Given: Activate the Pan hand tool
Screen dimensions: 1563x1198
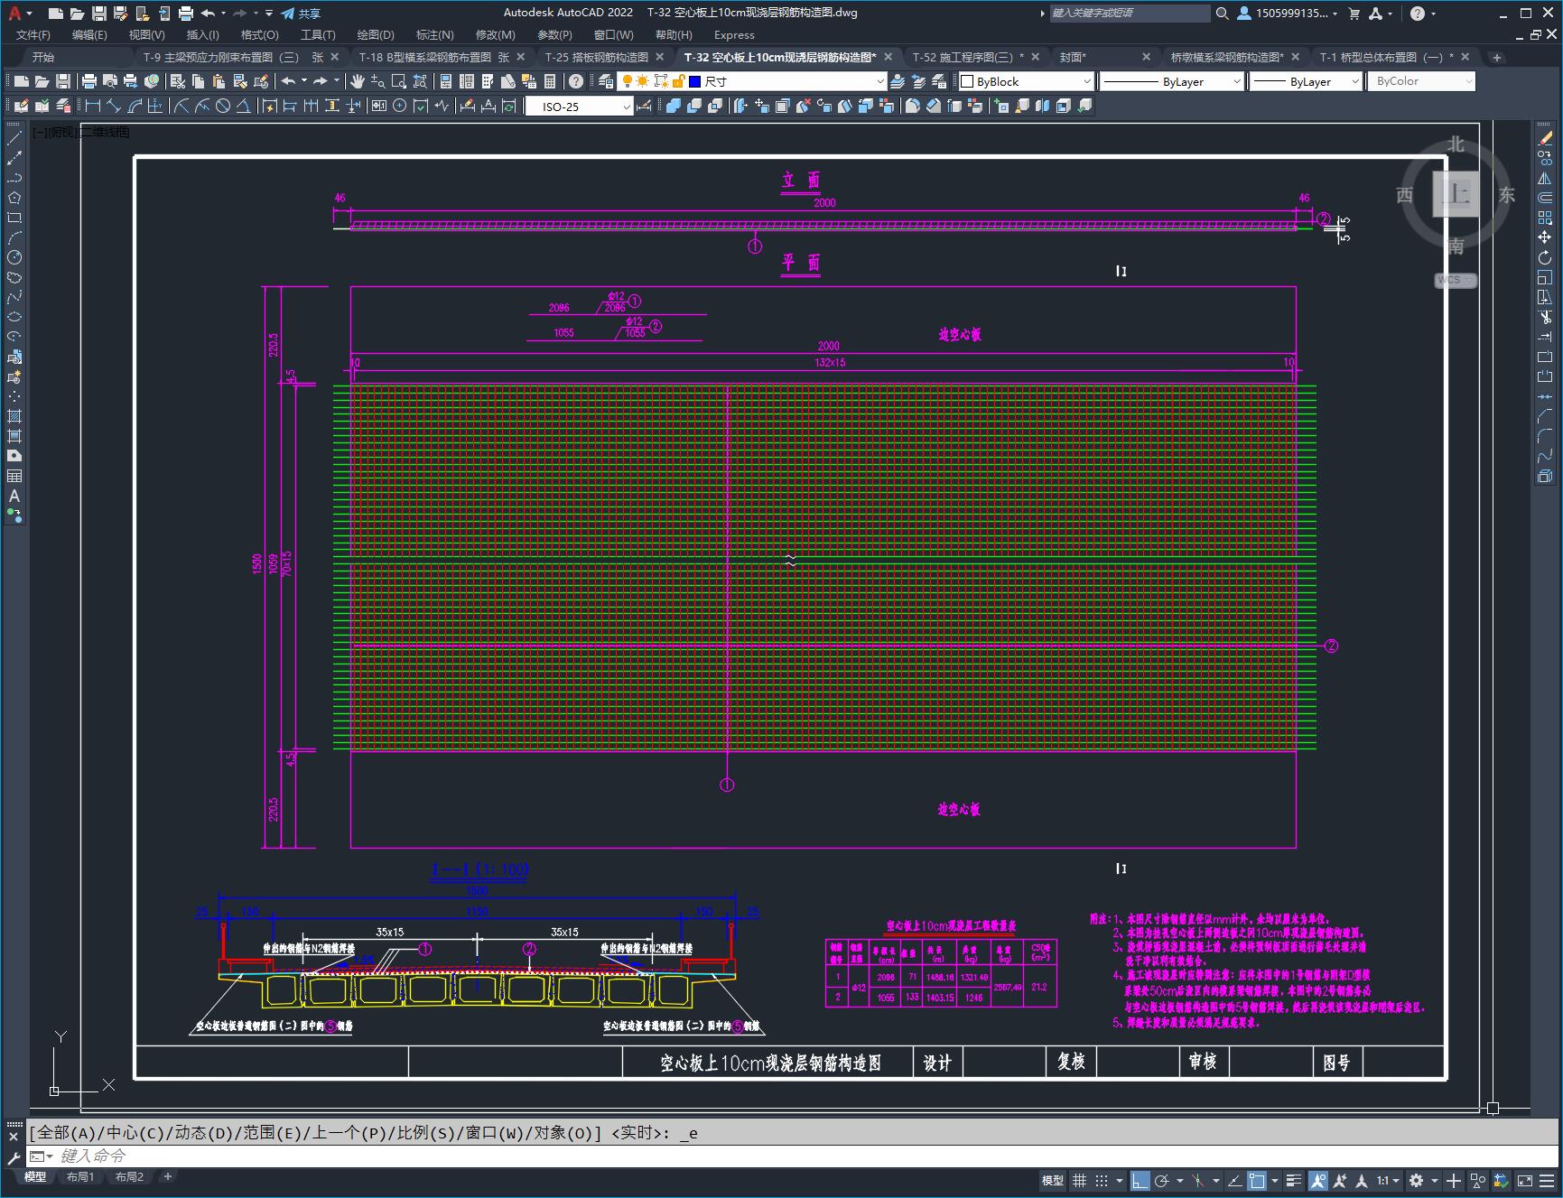Looking at the screenshot, I should (x=358, y=81).
